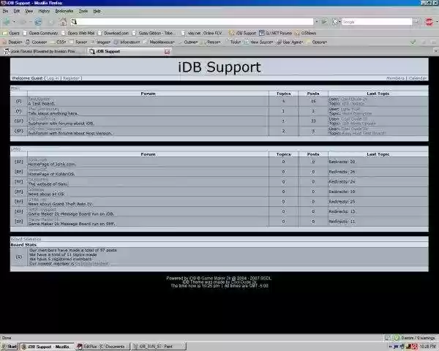Open redirect forum News about all OS
The width and height of the screenshot is (439, 351).
click(36, 189)
